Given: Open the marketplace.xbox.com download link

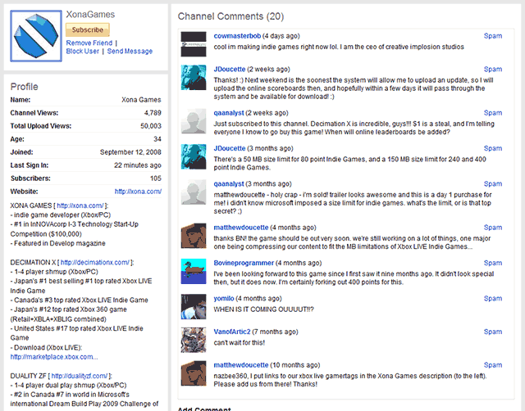Looking at the screenshot, I should click(x=54, y=357).
